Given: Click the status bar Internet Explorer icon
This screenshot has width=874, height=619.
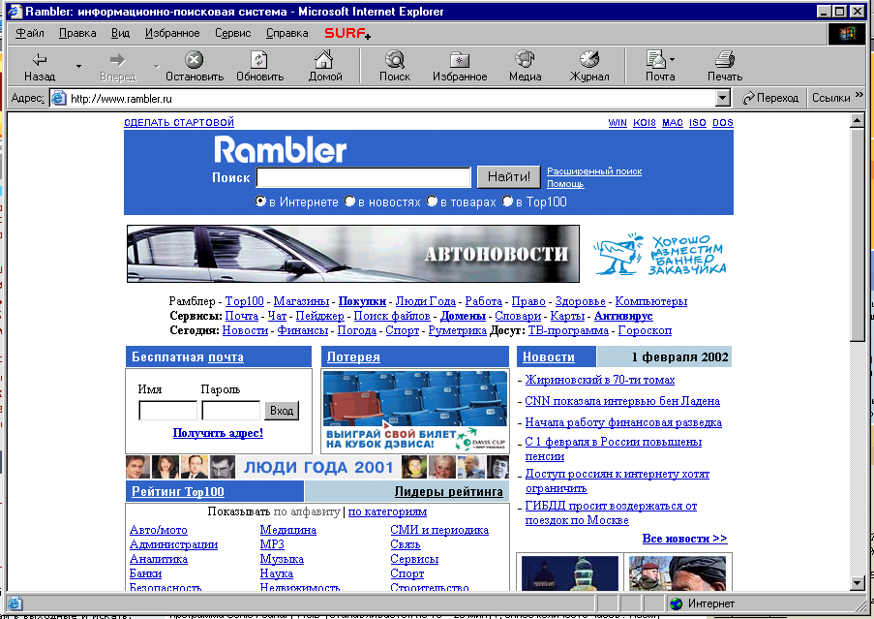Looking at the screenshot, I should (x=15, y=604).
